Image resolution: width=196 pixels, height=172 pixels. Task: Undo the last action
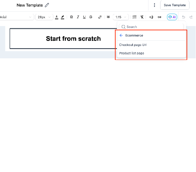coord(184,17)
